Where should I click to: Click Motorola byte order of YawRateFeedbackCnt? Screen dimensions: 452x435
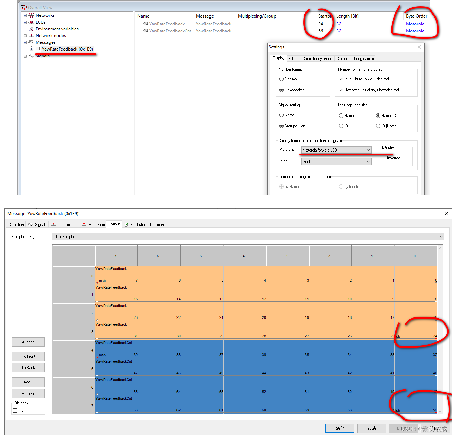coord(415,31)
